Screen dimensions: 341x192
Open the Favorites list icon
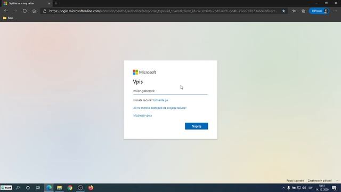294,11
